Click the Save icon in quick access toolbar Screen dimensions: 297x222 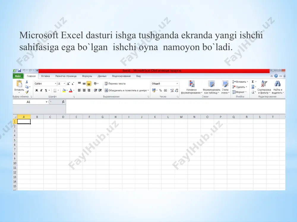[19, 71]
